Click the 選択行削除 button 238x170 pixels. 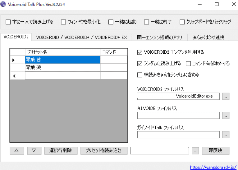pos(61,150)
